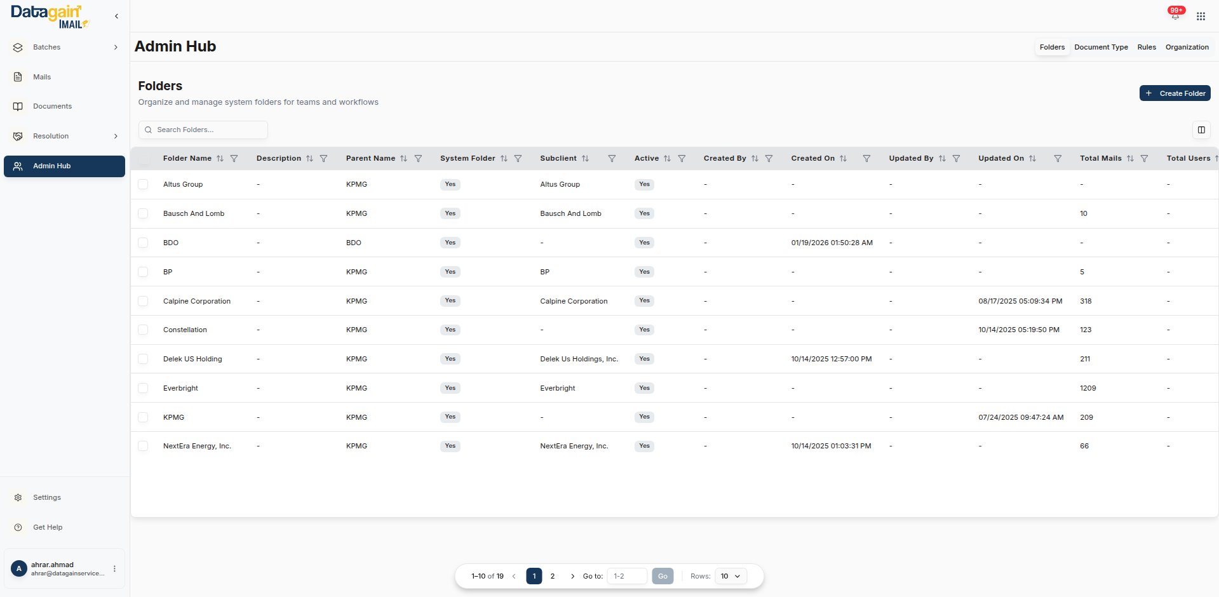Expand the Batches sidebar submenu
This screenshot has height=597, width=1219.
(x=116, y=48)
